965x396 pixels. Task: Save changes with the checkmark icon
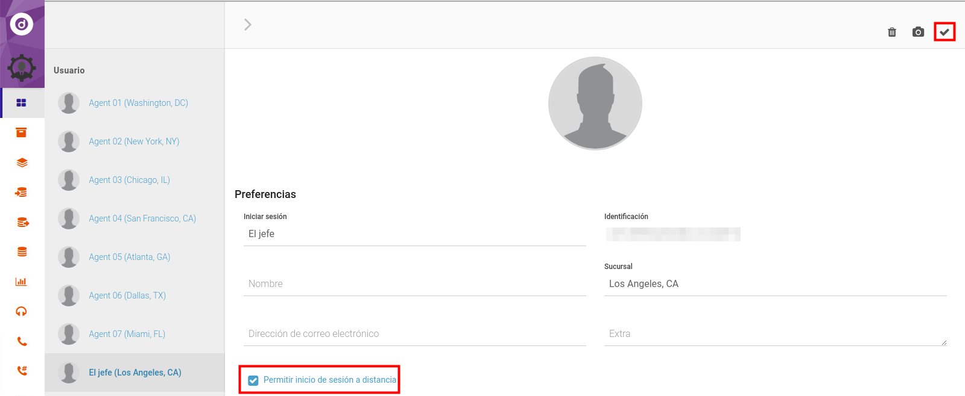coord(944,32)
